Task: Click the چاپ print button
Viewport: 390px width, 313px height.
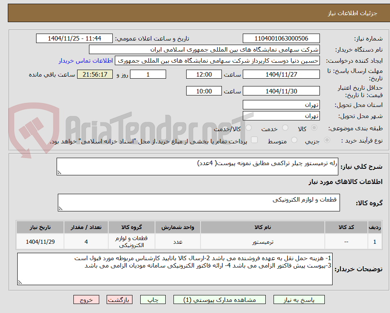Action: click(153, 299)
